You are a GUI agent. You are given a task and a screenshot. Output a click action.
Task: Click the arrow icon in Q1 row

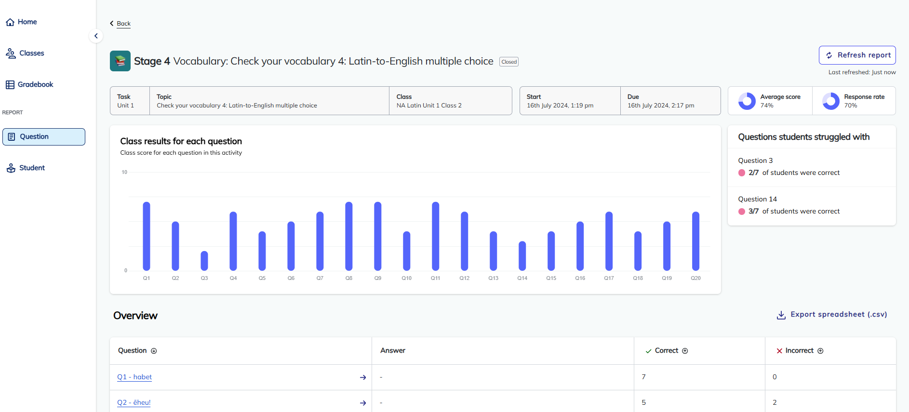click(x=363, y=378)
